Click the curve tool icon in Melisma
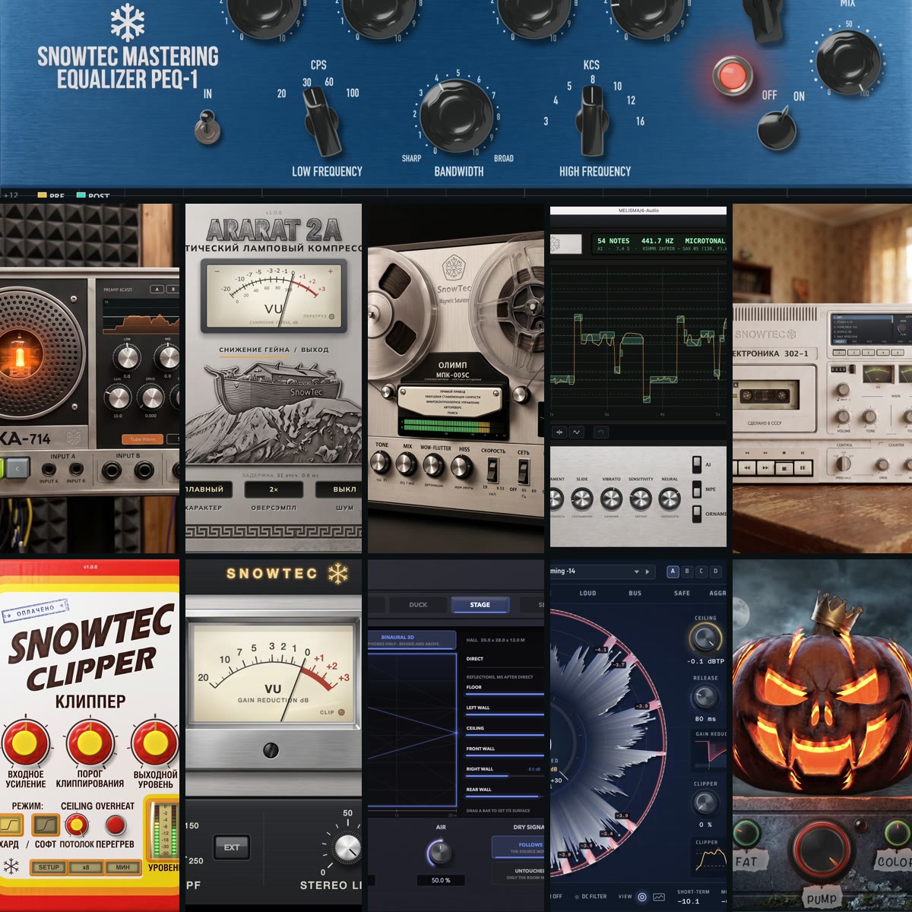 coord(576,432)
